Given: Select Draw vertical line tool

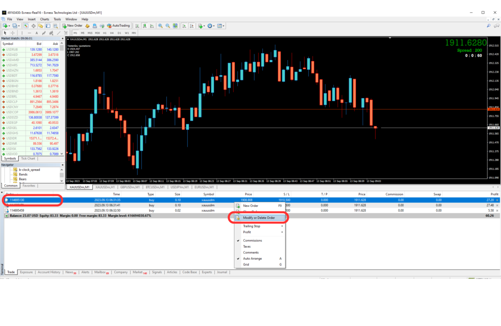Looking at the screenshot, I should coord(22,33).
